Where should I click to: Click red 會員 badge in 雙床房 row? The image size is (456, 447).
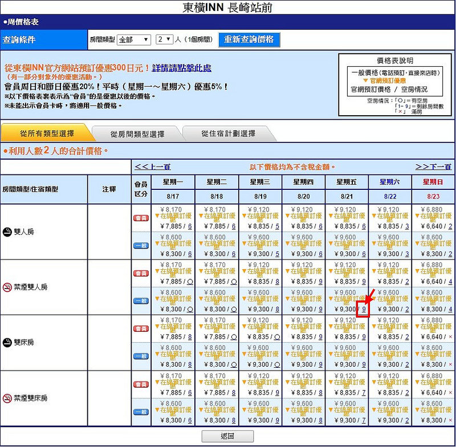point(141,328)
